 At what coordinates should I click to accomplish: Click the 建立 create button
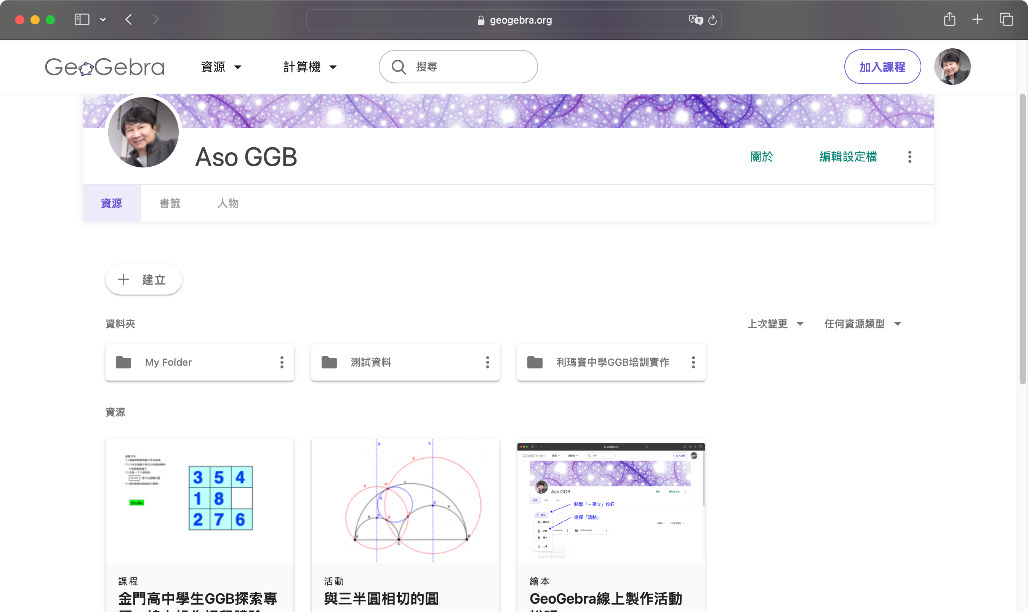143,279
